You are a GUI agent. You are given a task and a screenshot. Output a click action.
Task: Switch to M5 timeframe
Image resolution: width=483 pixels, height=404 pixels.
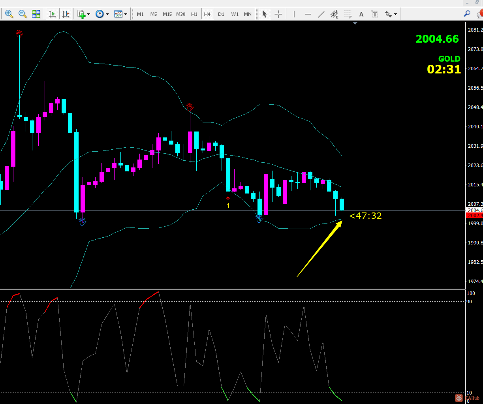click(154, 14)
